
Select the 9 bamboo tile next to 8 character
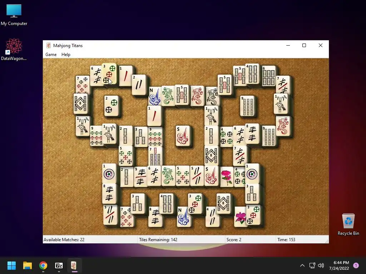tap(269, 136)
